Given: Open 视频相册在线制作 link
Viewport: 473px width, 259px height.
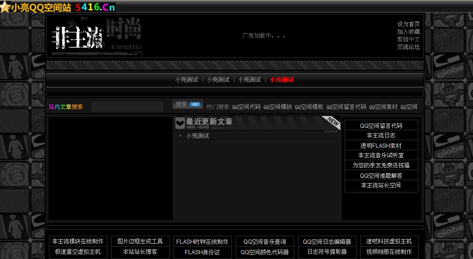Looking at the screenshot, I should click(x=389, y=251).
